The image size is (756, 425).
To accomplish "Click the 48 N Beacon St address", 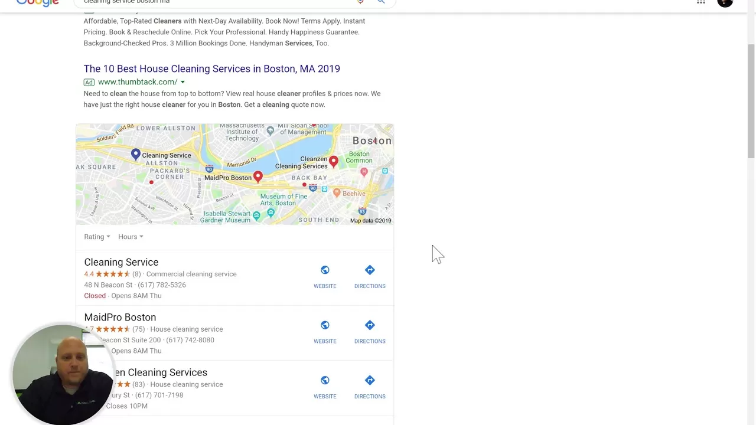I will 108,285.
